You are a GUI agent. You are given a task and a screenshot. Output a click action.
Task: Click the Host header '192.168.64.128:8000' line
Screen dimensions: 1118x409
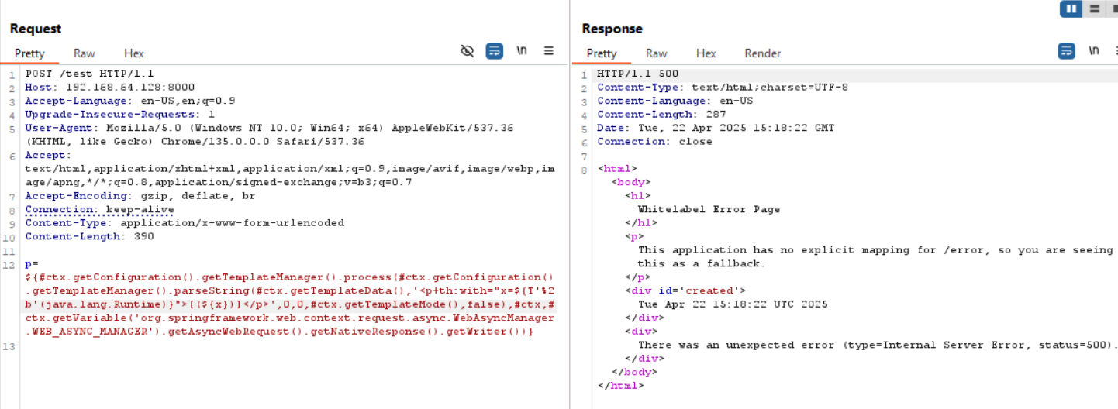tap(110, 87)
